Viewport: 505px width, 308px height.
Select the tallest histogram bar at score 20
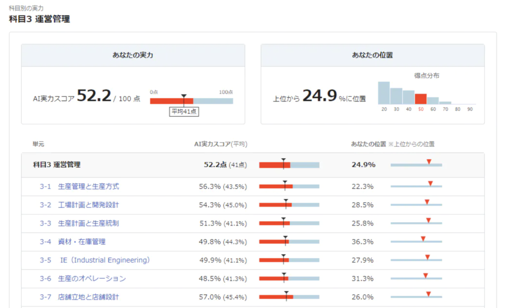pos(384,93)
